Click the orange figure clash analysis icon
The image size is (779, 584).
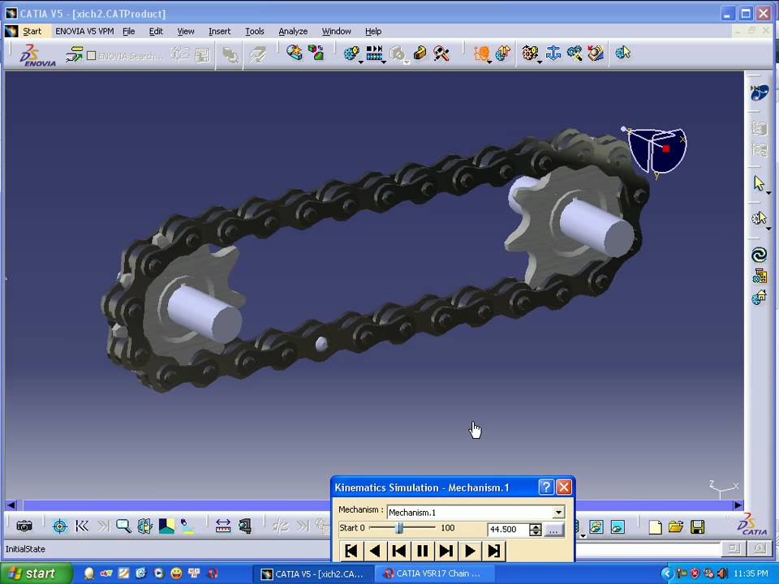click(480, 54)
